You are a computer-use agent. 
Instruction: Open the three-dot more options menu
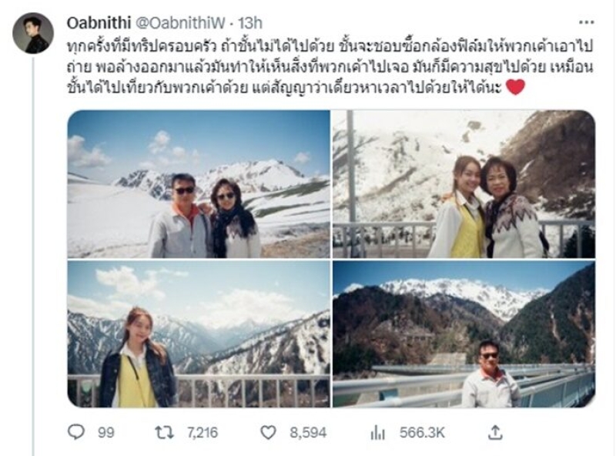point(586,22)
